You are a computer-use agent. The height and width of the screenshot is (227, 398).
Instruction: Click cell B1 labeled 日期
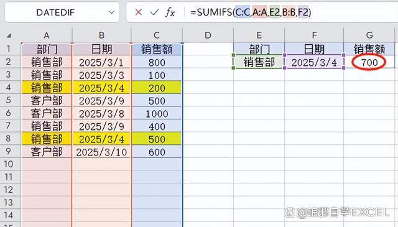[102, 49]
